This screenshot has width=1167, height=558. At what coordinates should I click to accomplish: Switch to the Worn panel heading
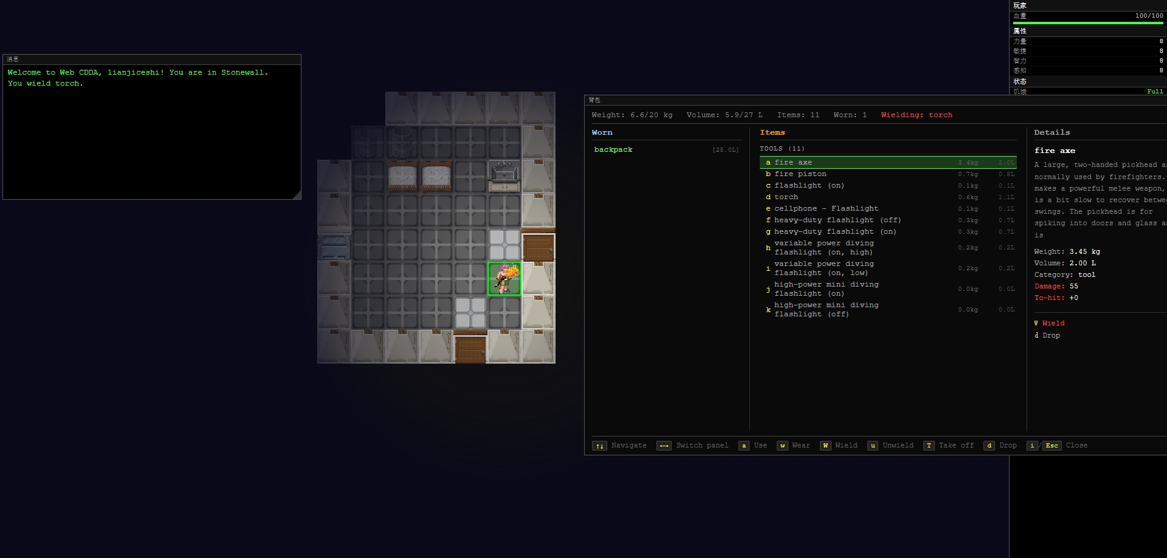(x=602, y=133)
